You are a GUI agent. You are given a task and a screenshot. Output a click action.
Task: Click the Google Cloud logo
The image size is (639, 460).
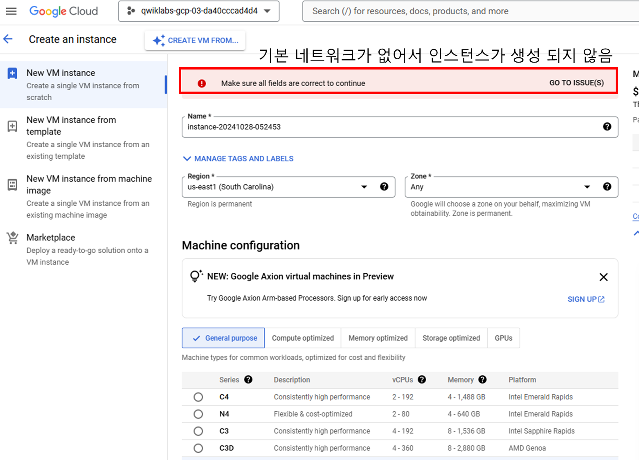[63, 11]
